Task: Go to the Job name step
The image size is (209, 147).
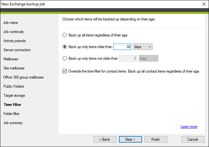Action: click(10, 23)
